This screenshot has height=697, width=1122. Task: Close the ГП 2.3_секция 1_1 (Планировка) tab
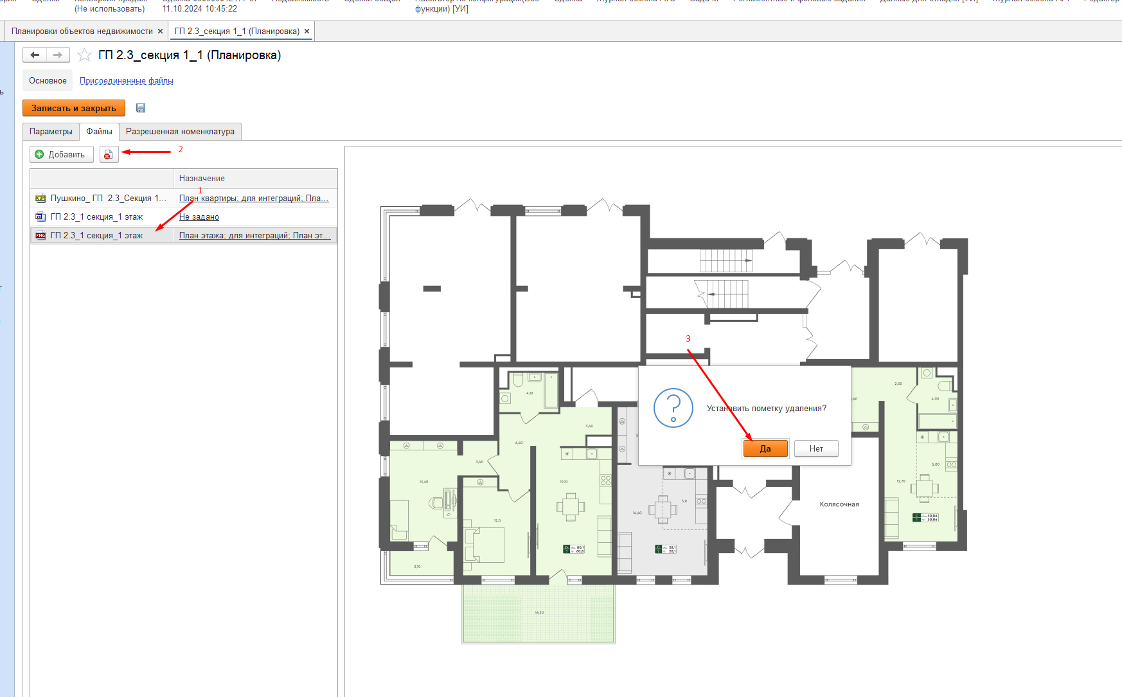coord(307,31)
